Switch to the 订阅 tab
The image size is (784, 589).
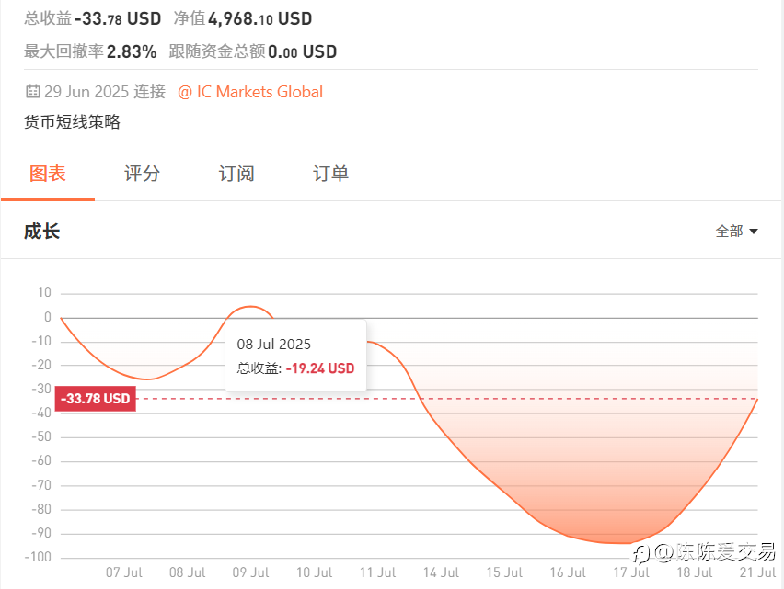[236, 174]
